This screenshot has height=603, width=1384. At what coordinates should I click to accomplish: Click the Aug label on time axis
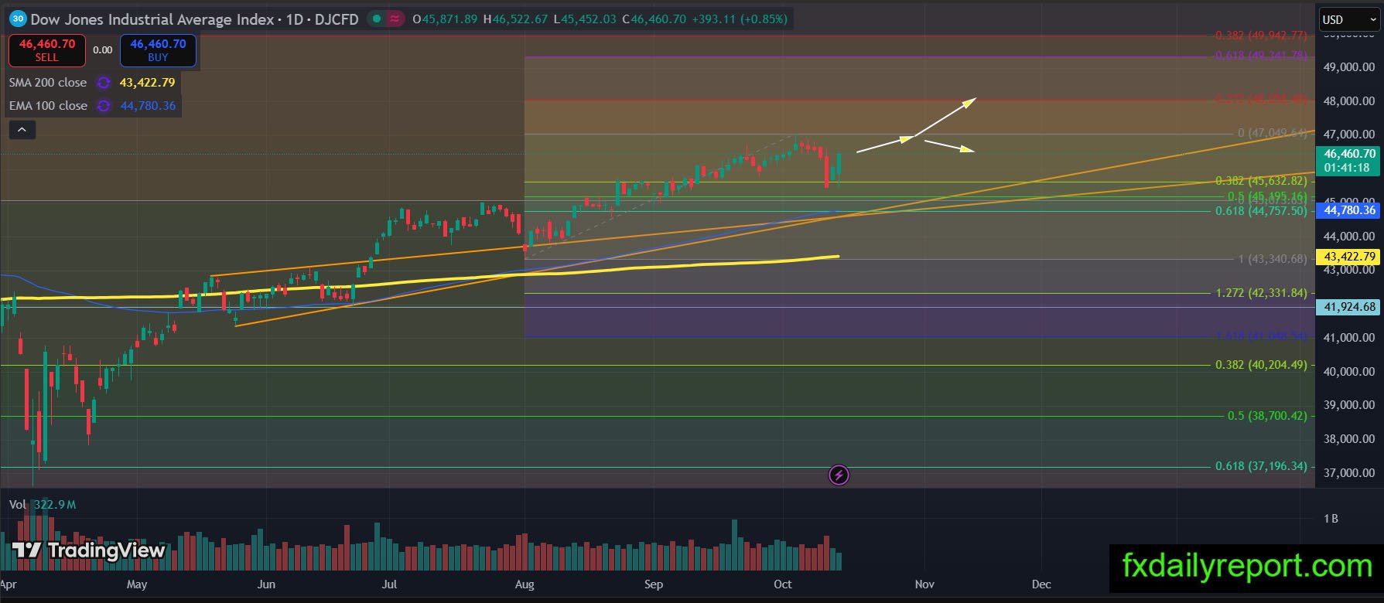(525, 584)
